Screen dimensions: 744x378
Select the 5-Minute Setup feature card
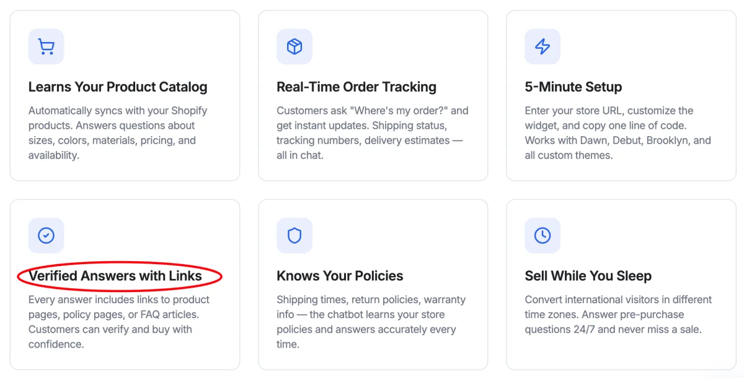(x=621, y=95)
